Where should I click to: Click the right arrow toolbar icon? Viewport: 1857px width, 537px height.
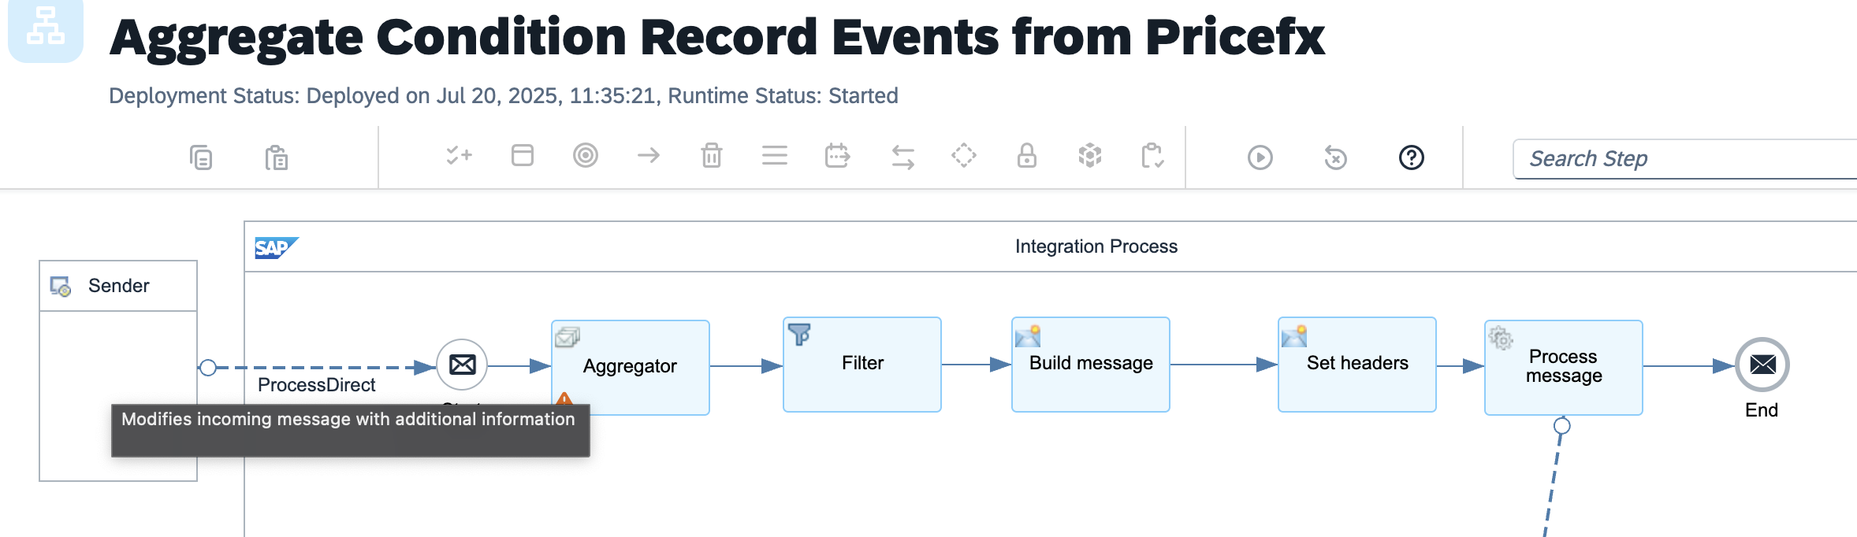(648, 155)
